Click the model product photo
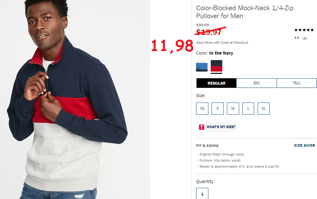317x199 pixels. tap(75, 100)
